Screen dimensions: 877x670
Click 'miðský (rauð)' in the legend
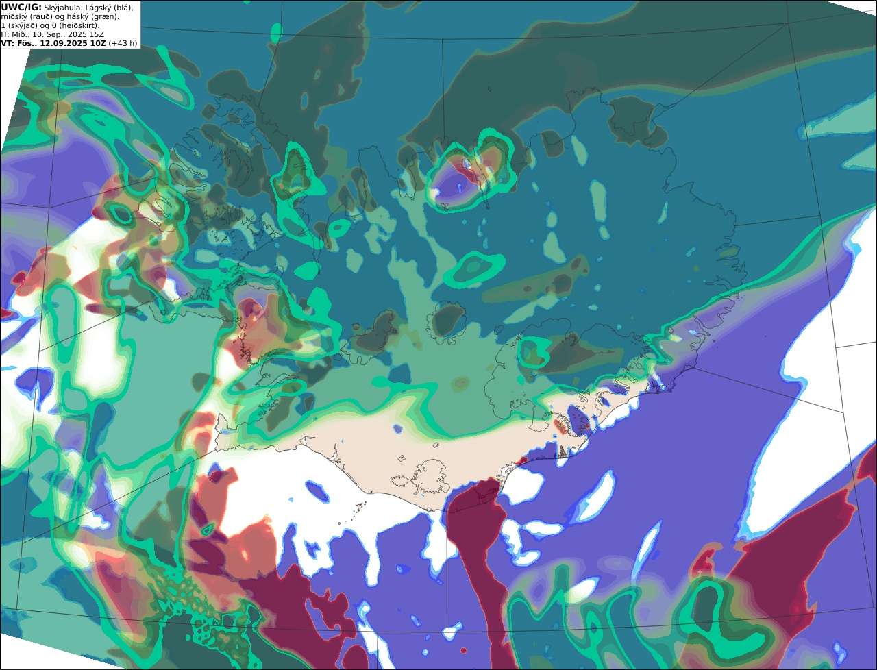coord(27,17)
